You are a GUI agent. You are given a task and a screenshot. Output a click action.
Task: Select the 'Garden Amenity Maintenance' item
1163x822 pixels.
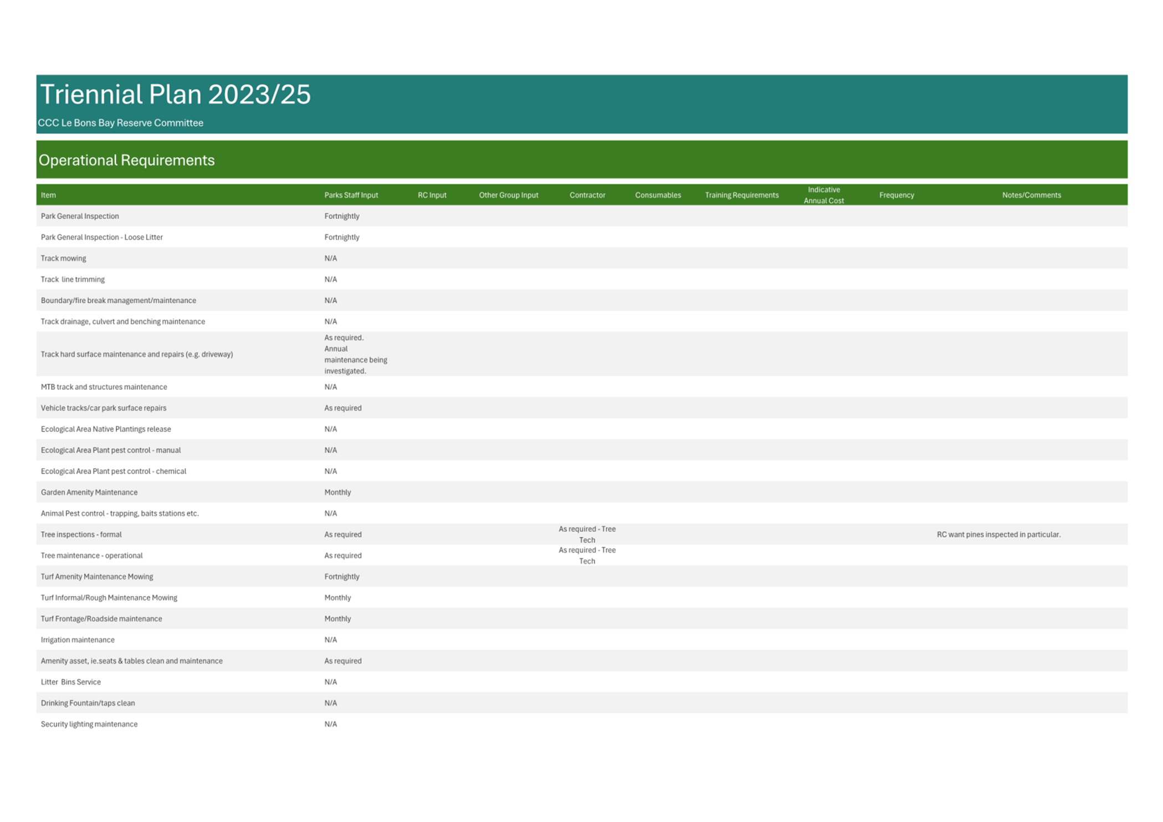click(x=89, y=492)
